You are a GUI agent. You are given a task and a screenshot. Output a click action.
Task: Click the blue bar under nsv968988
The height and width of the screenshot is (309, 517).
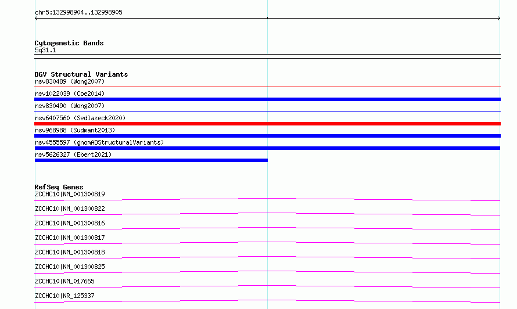[x=267, y=136]
